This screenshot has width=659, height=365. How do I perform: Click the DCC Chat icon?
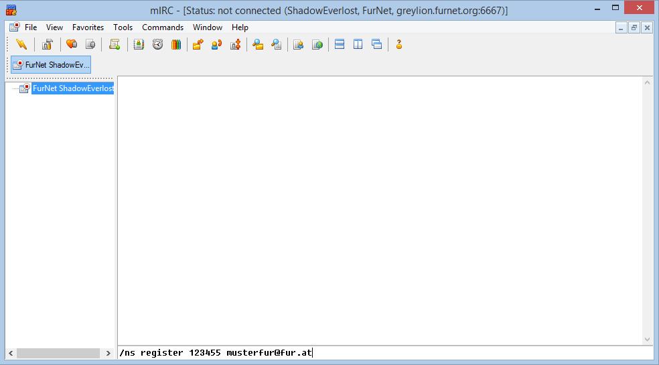tap(217, 44)
